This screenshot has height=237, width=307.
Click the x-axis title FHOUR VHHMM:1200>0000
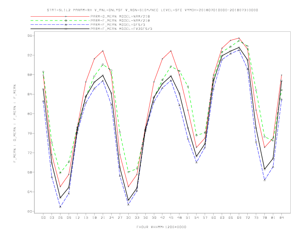[161, 227]
